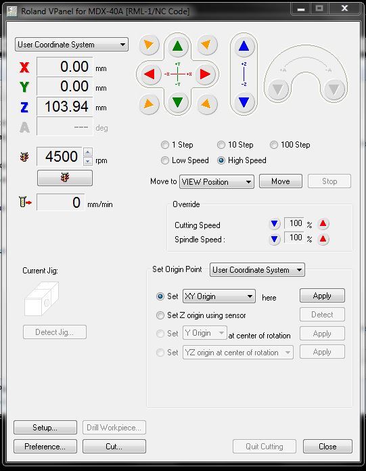366x471 pixels.
Task: Jog the tool in -X with red left arrow
Action: tap(150, 74)
